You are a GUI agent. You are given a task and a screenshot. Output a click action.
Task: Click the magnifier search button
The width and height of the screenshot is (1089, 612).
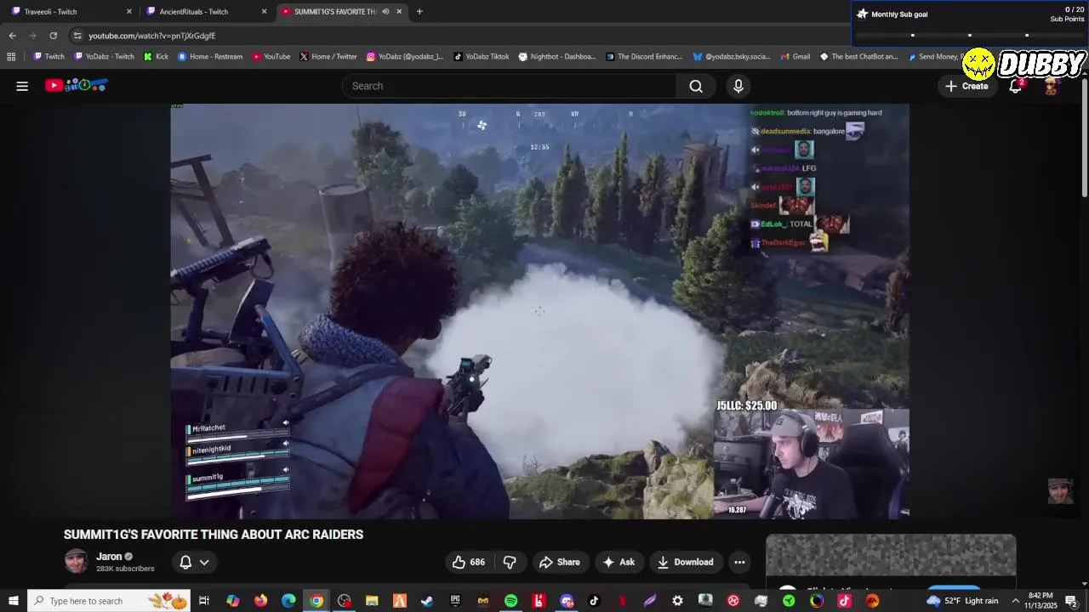pos(696,86)
